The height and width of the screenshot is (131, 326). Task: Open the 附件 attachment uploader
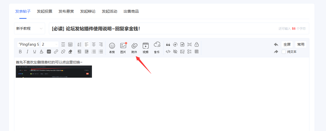pos(134,48)
